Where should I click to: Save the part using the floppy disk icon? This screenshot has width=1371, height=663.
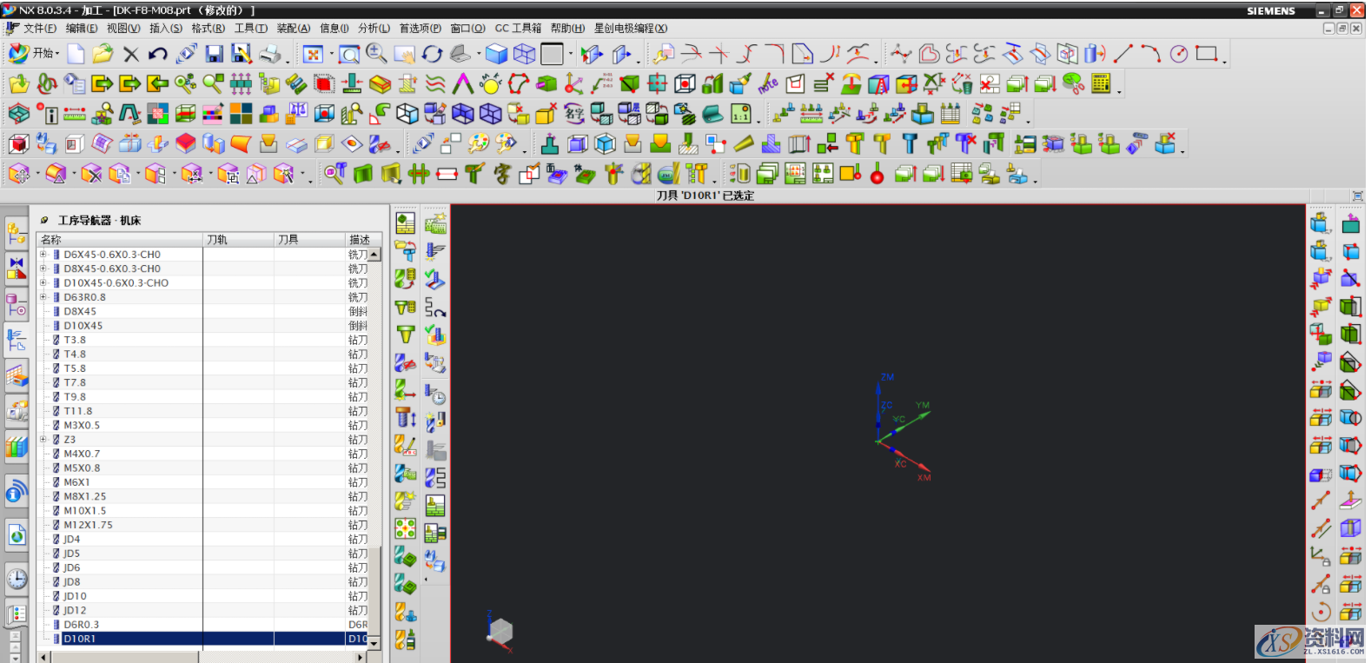point(214,54)
